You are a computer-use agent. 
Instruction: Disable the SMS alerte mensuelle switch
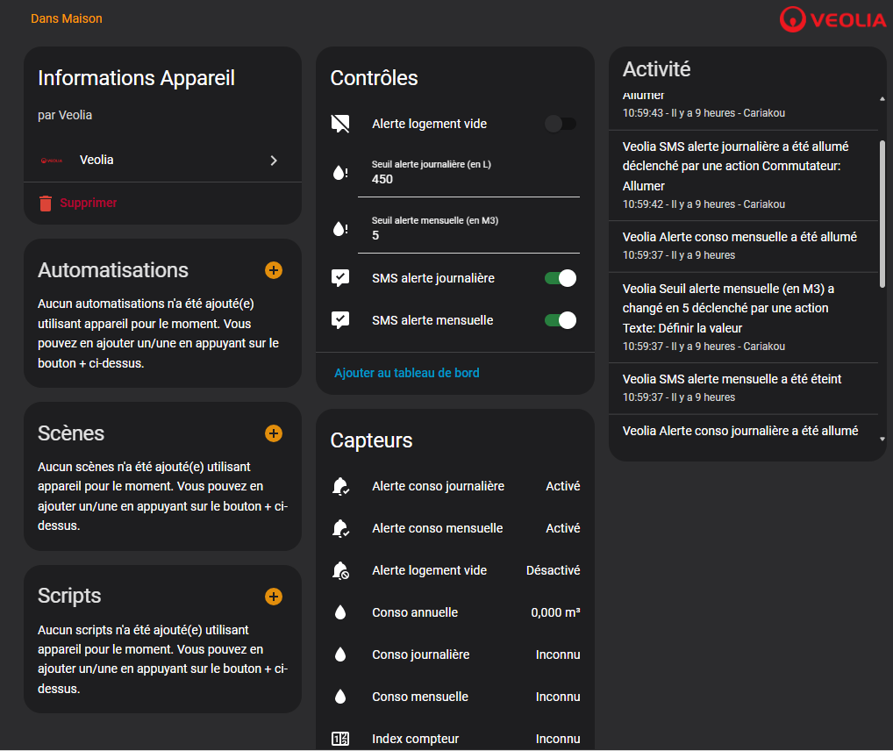(560, 320)
